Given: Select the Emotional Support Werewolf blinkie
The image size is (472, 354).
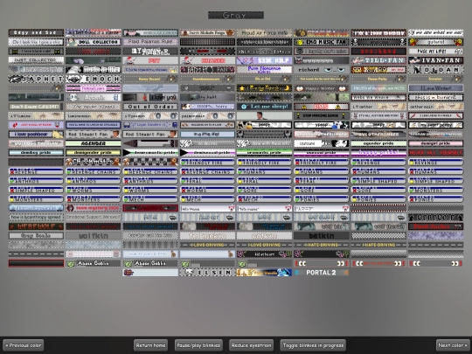Looking at the screenshot, I should click(93, 217).
